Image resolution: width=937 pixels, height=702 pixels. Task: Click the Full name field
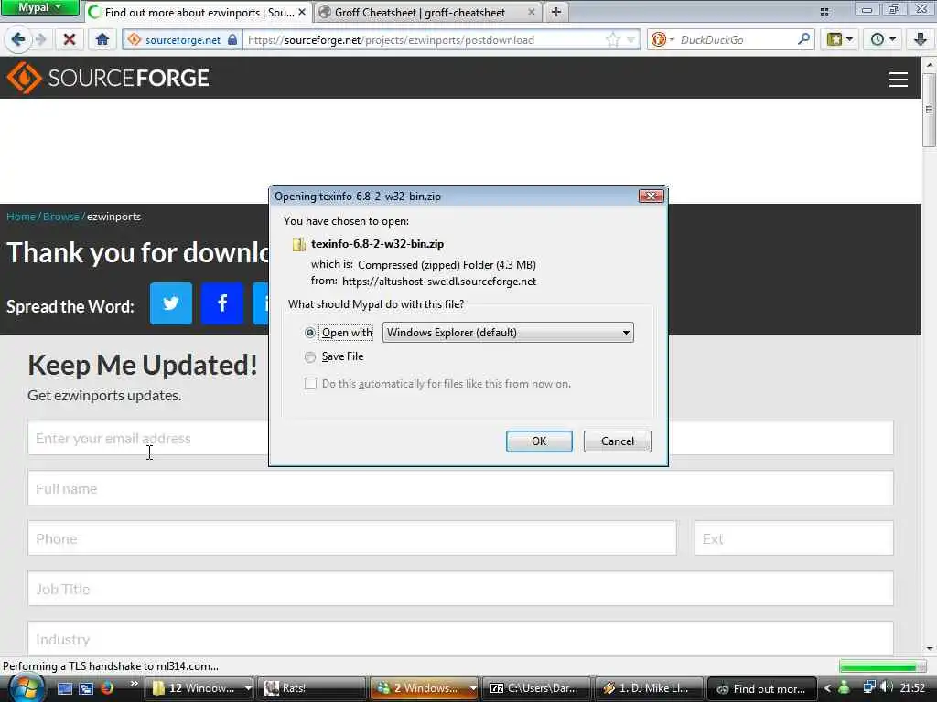(460, 488)
